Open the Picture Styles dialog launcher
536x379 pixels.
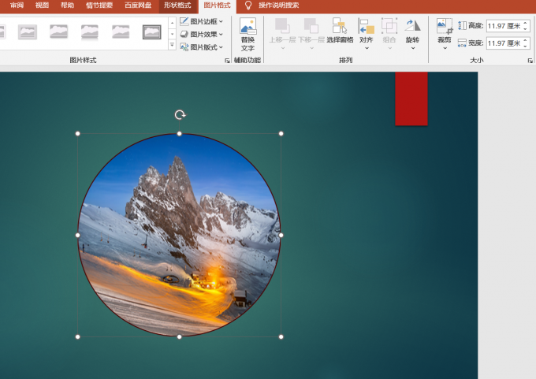(x=227, y=61)
